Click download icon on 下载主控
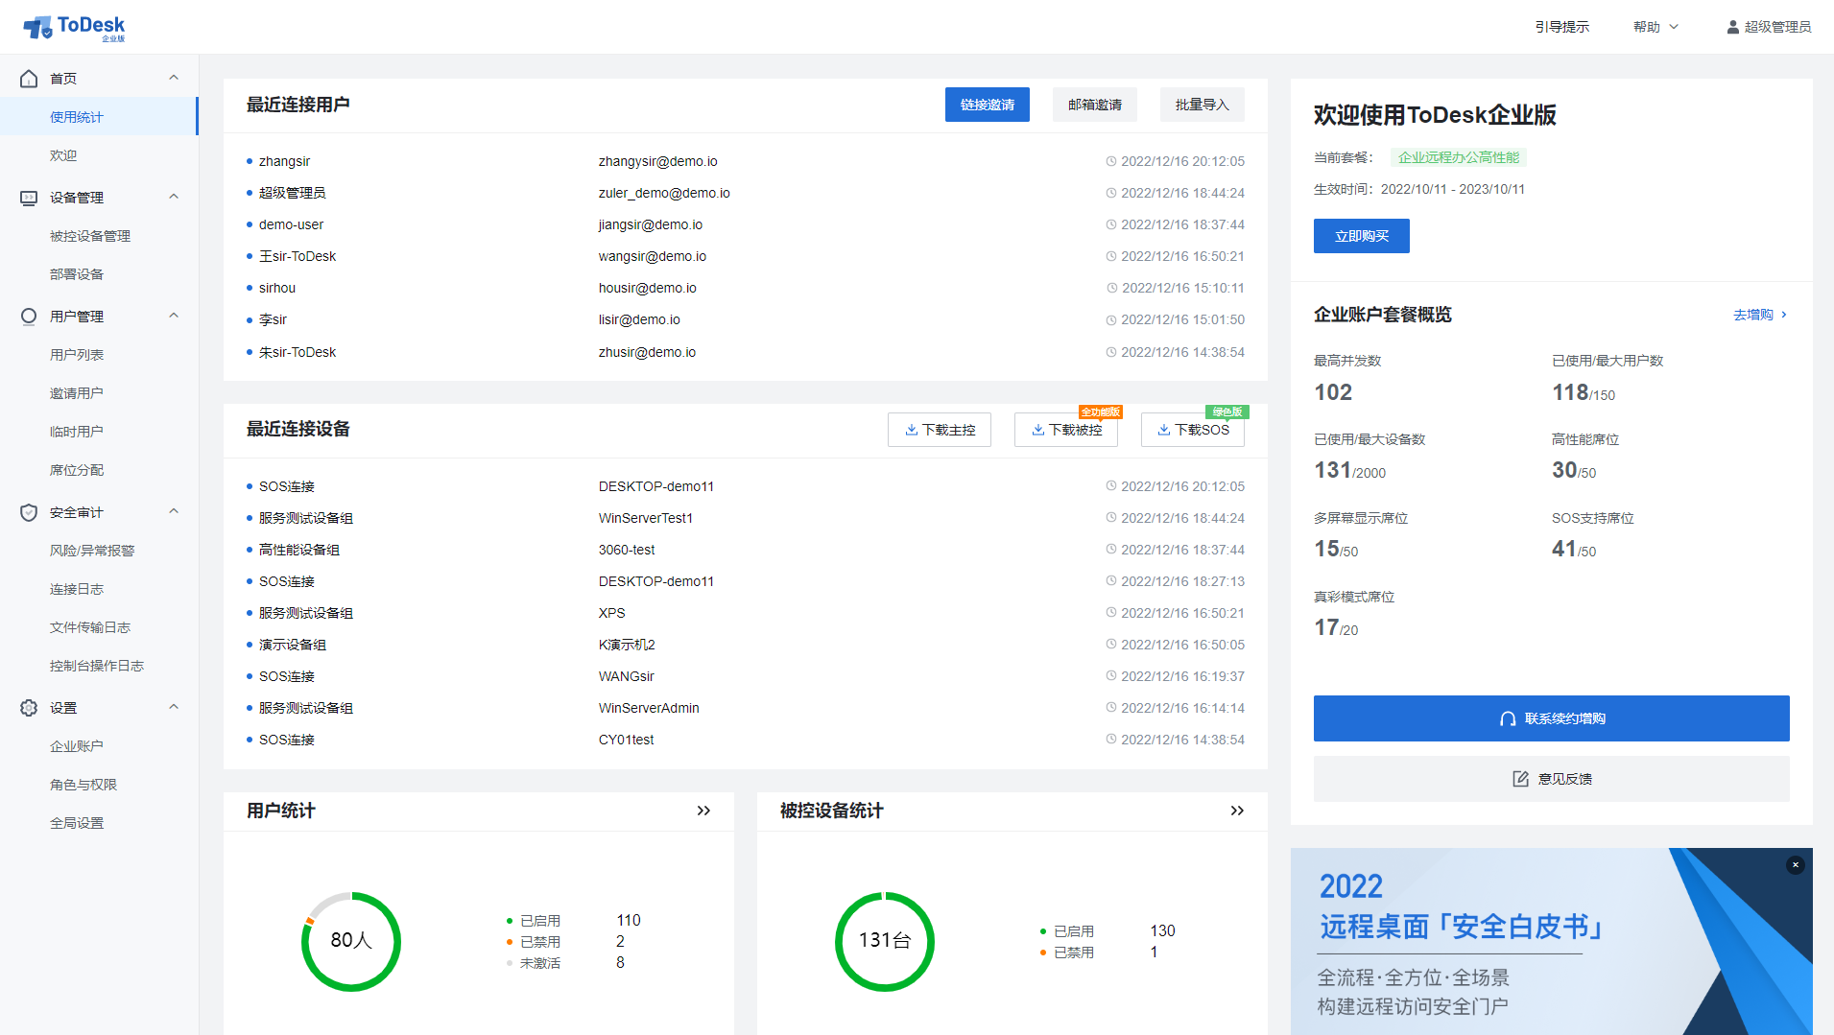Screen dimensions: 1834x1035 (x=911, y=430)
